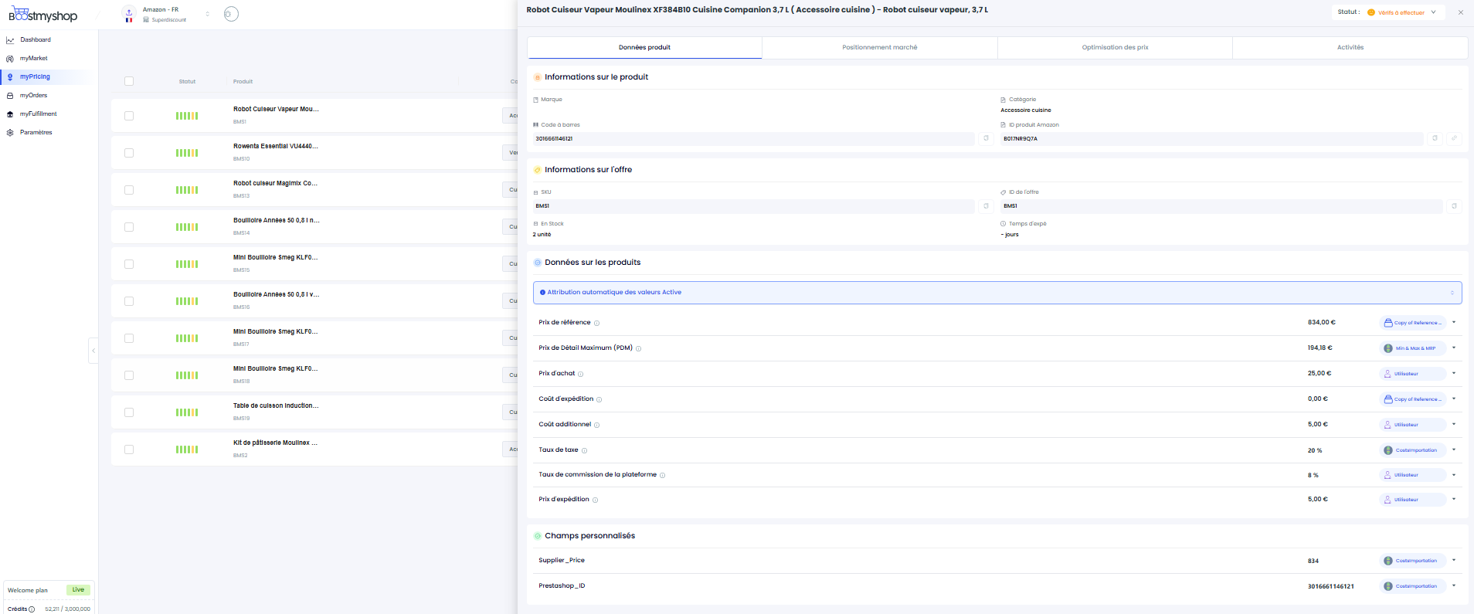This screenshot has width=1474, height=614.
Task: Open source dropdown for Prix de Détail Maximum
Action: 1454,348
